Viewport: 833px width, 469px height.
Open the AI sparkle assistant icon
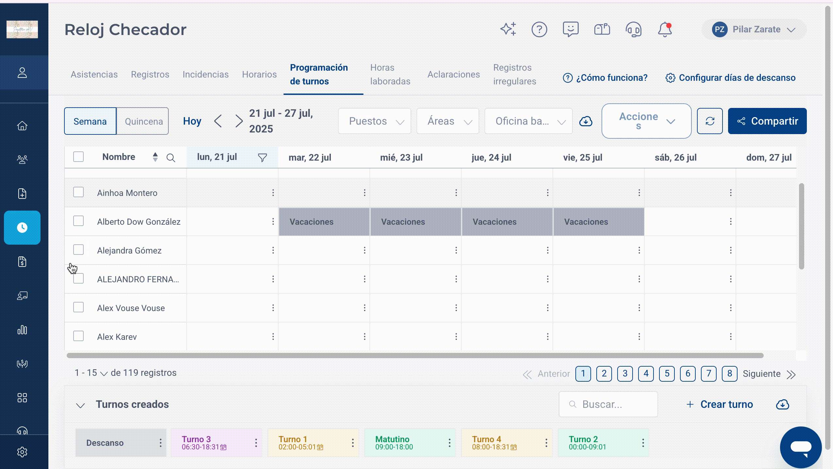click(508, 29)
